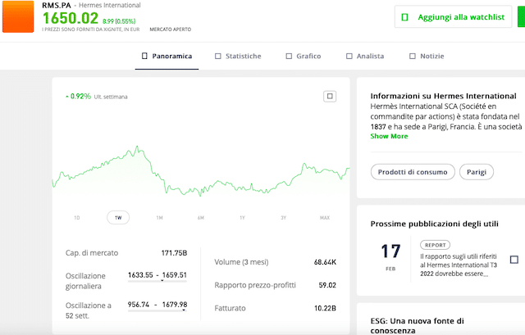Click the ESG: Una nuova fonte heading
Viewport: 525px width, 335px height.
(418, 326)
